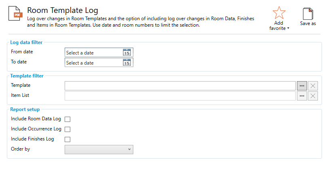The height and width of the screenshot is (176, 326).
Task: Open Template browse ellipsis button
Action: (x=302, y=86)
